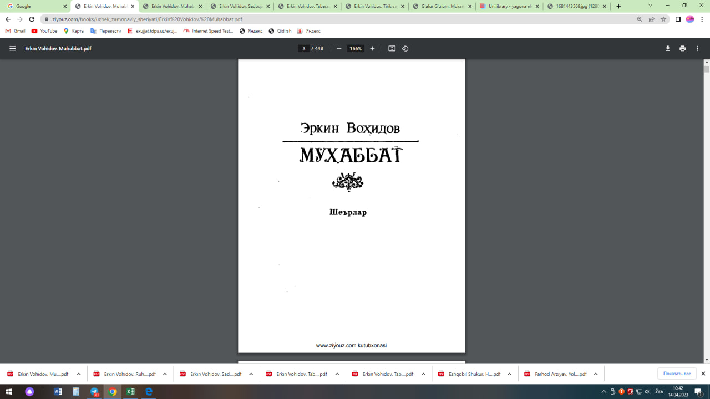
Task: Open the volume control in tray
Action: click(648, 392)
